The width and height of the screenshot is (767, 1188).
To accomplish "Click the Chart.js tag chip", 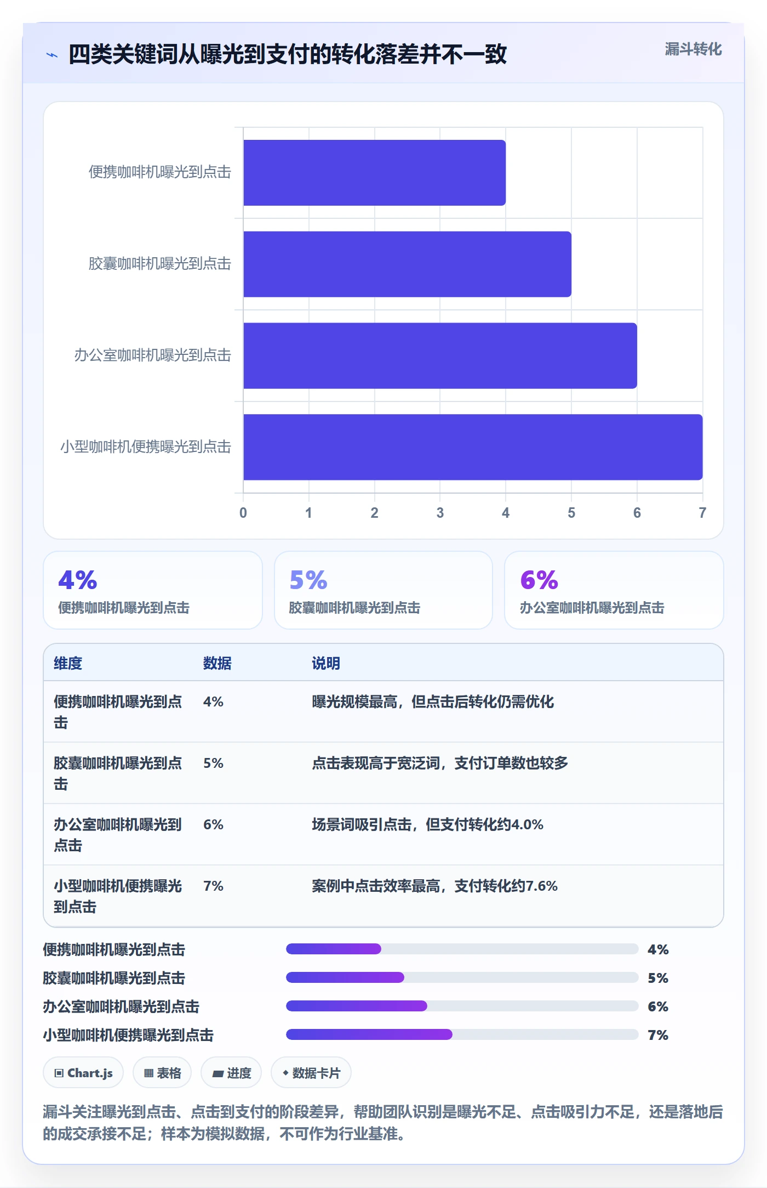I will pos(83,1072).
